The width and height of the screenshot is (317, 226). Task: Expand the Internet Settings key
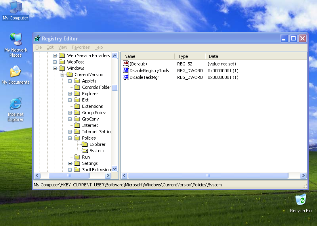tap(70, 132)
